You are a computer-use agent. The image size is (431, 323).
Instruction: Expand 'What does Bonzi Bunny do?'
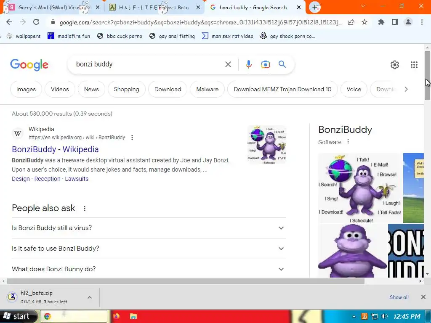pos(149,269)
